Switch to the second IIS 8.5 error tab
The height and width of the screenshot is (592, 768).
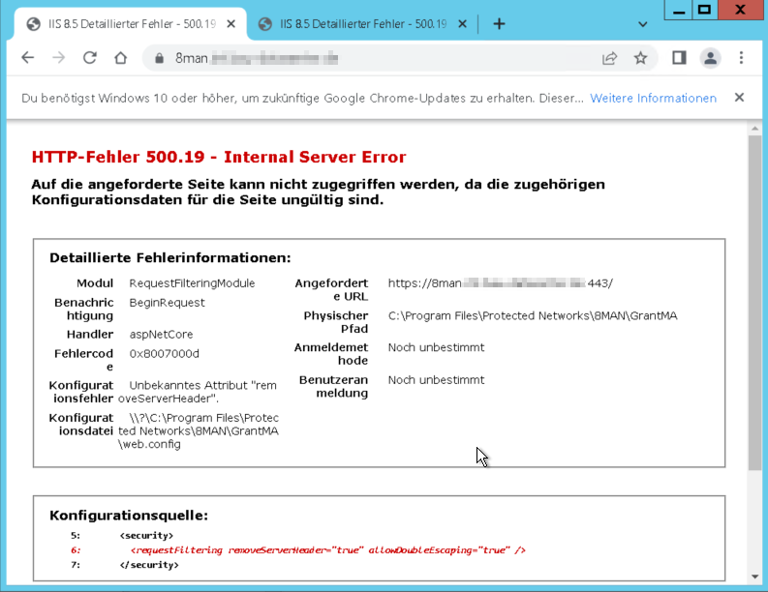coord(362,24)
